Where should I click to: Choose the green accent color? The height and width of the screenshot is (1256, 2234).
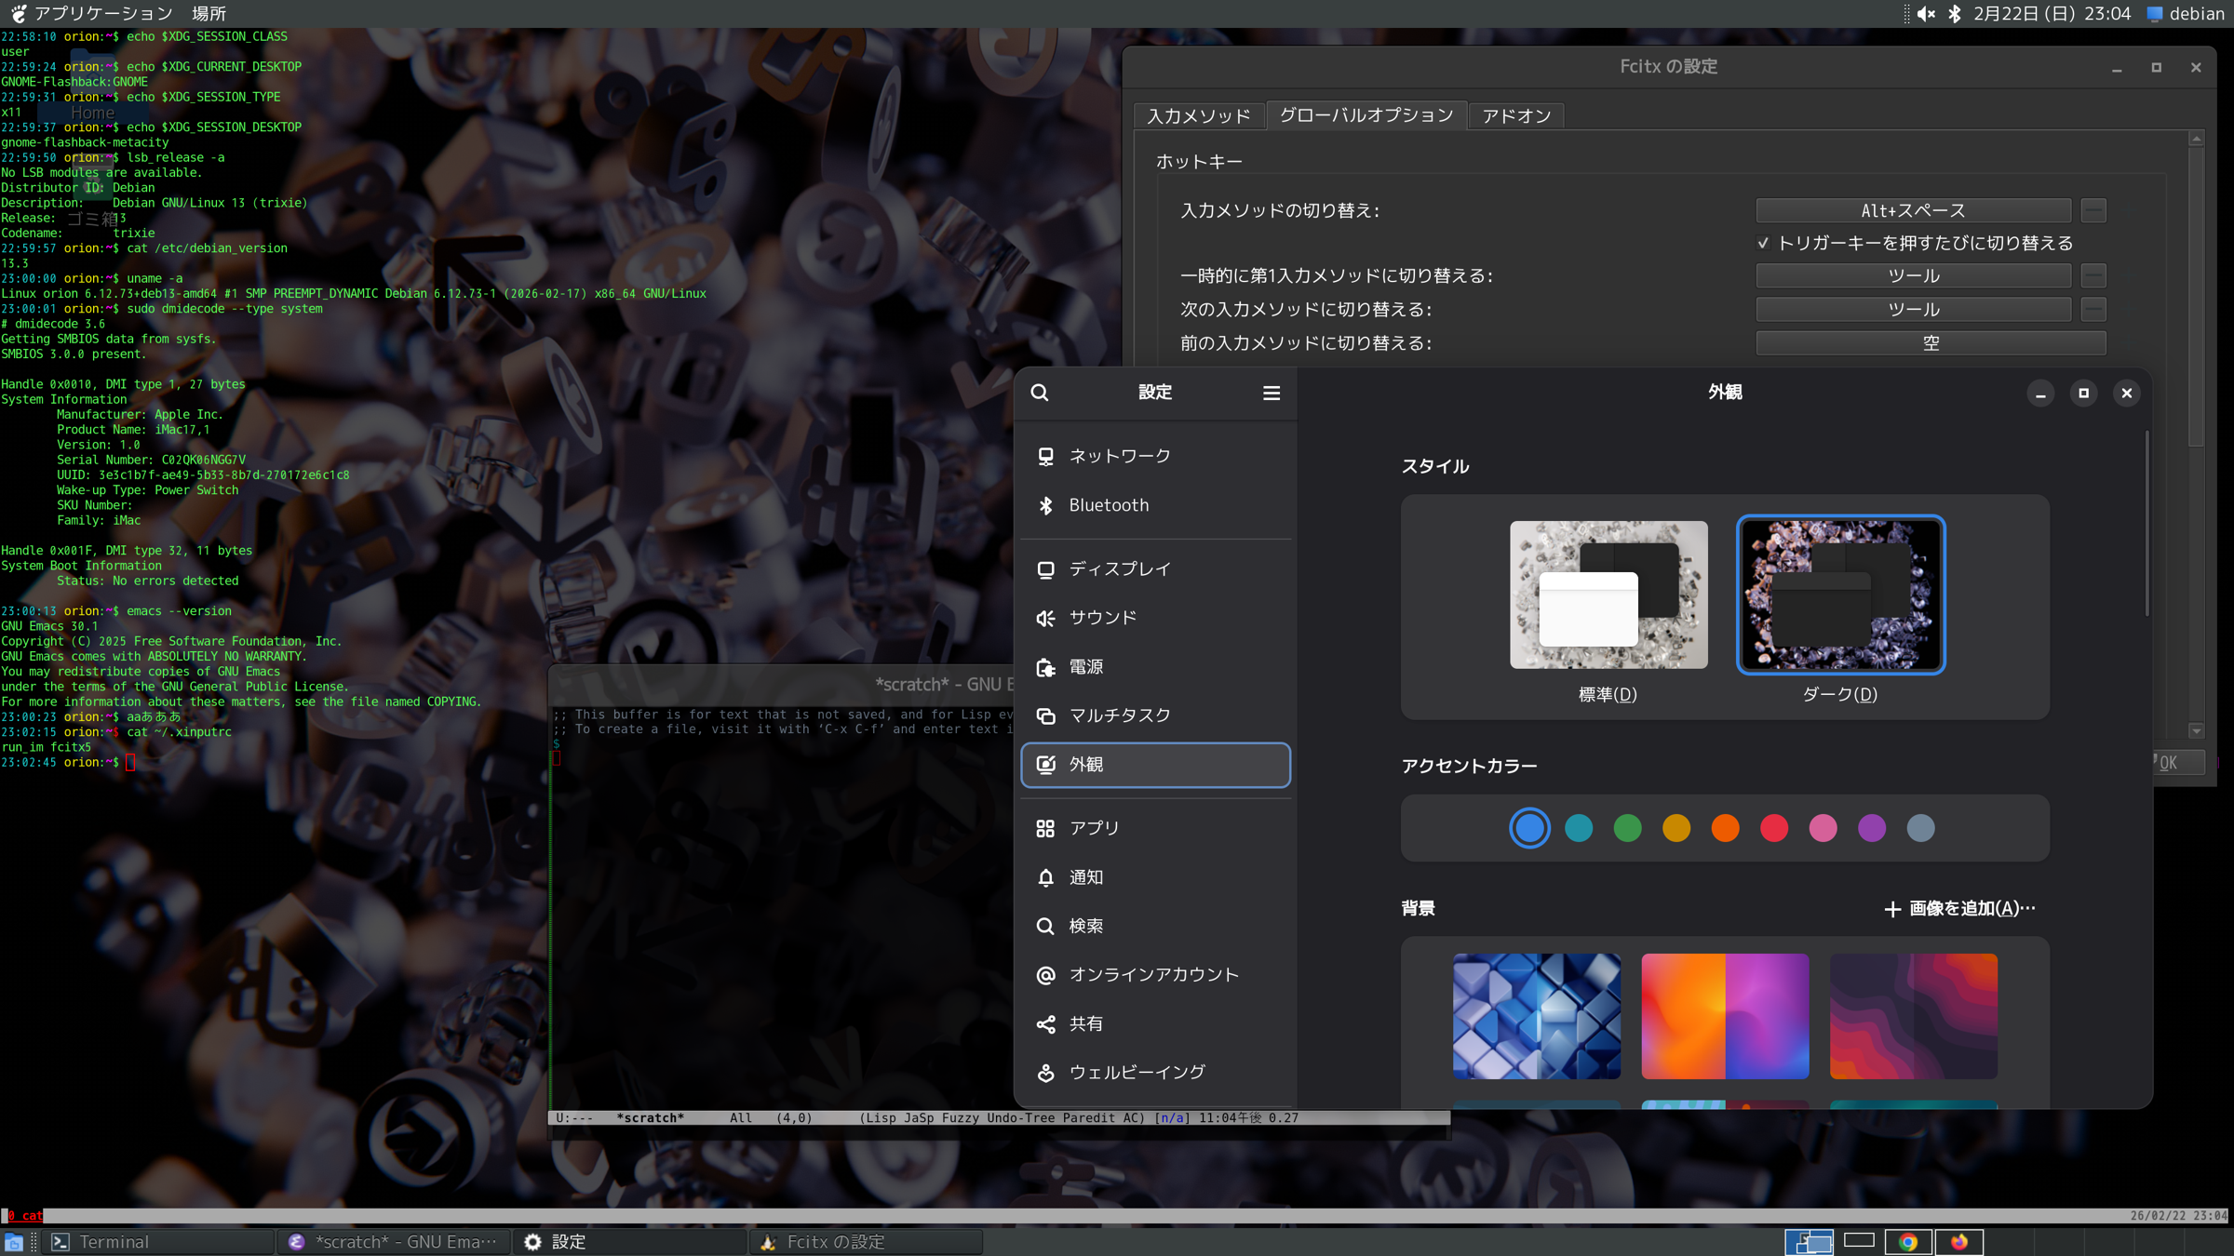[x=1627, y=828]
